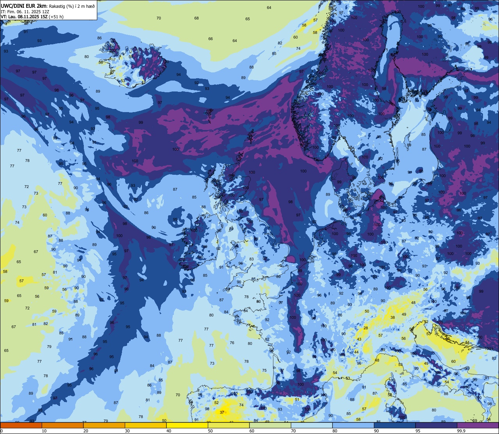Image resolution: width=499 pixels, height=434 pixels.
Task: Click the map title 'UWC/DINI EUR 2km'
Action: point(24,5)
